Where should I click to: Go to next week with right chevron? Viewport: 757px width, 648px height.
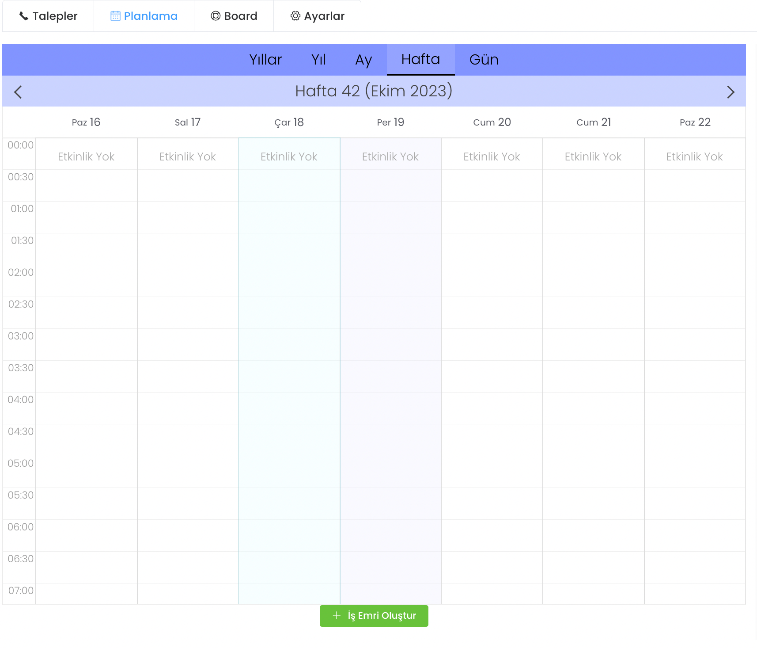[x=731, y=92]
